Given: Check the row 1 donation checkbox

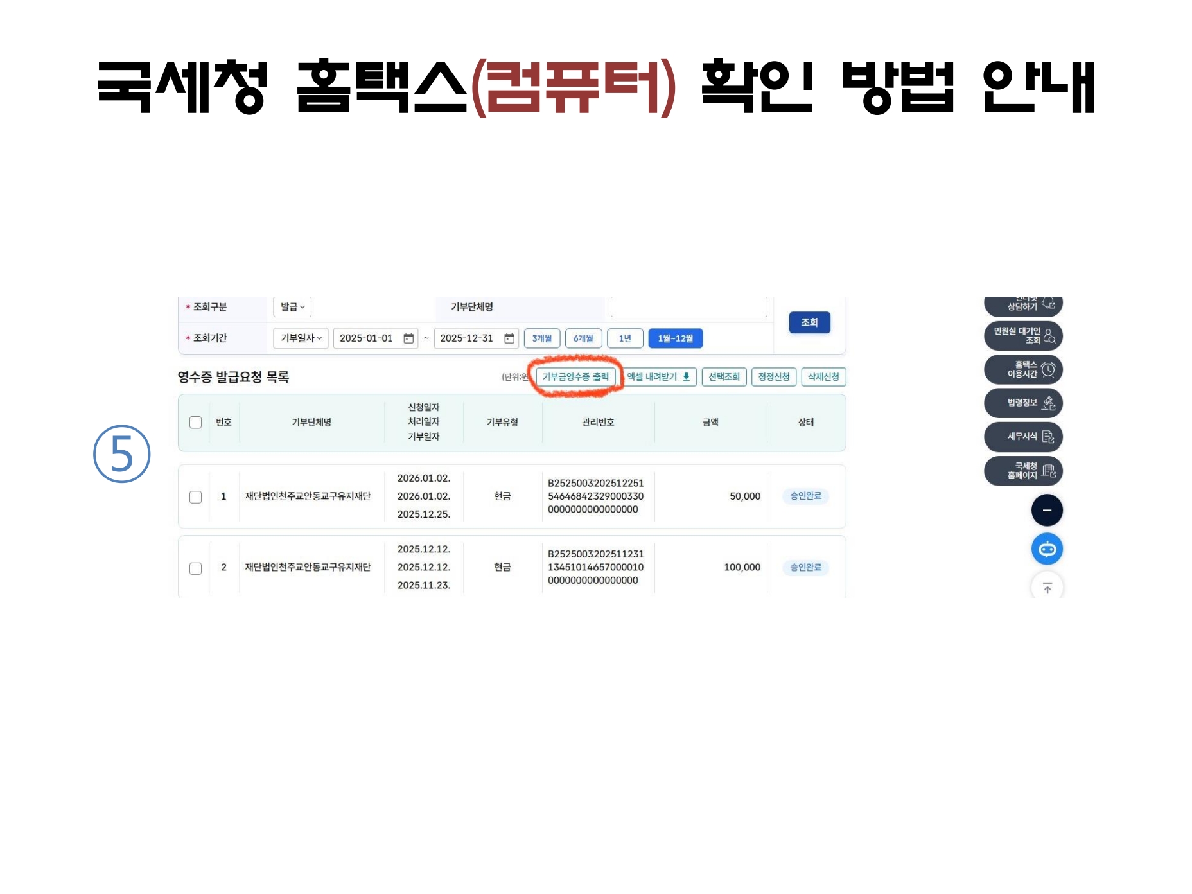Looking at the screenshot, I should (x=196, y=497).
